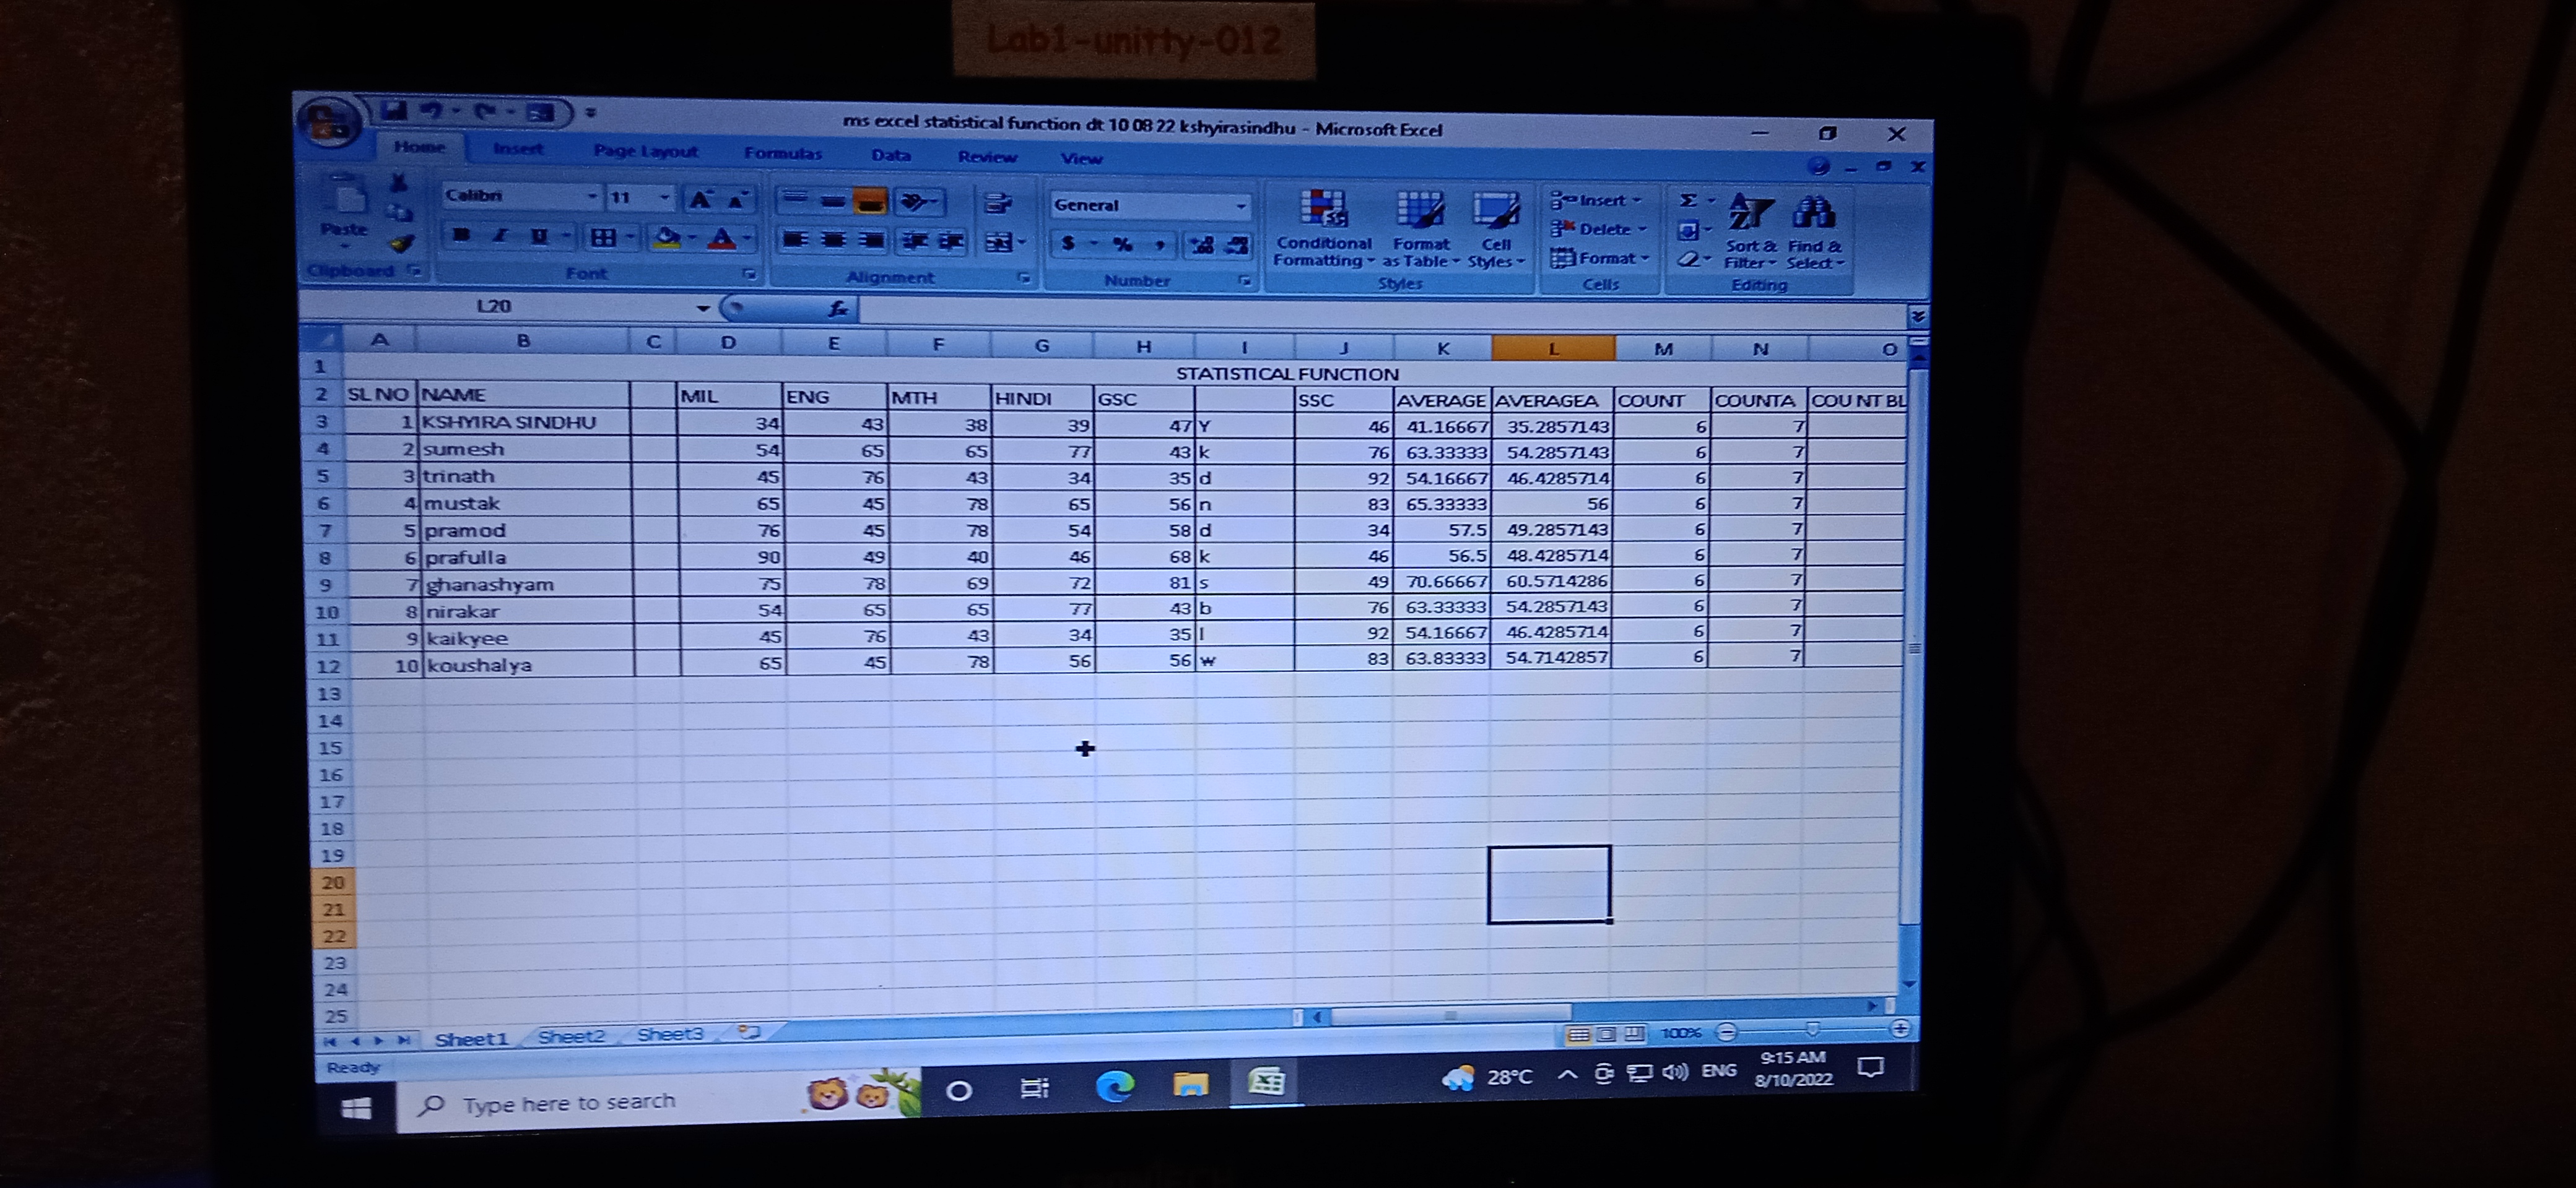Open the General number format dropdown
The image size is (2576, 1188).
[1240, 206]
